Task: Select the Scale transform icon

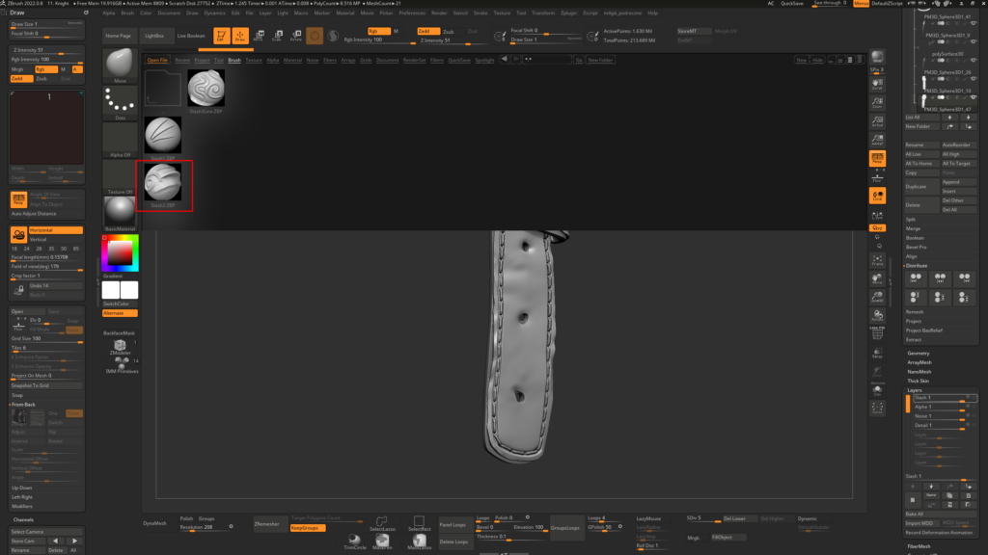Action: pyautogui.click(x=277, y=36)
